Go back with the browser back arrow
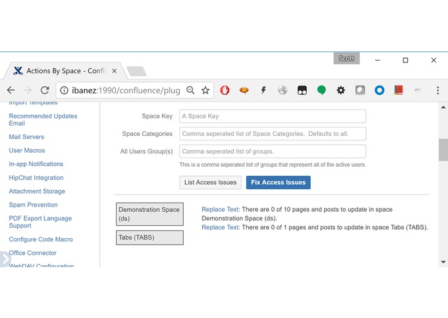The width and height of the screenshot is (448, 318). (11, 90)
